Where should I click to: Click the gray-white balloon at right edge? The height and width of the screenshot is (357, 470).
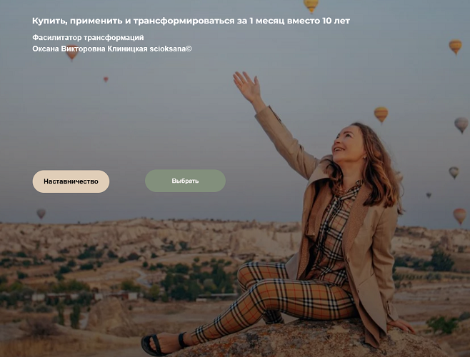(x=461, y=124)
